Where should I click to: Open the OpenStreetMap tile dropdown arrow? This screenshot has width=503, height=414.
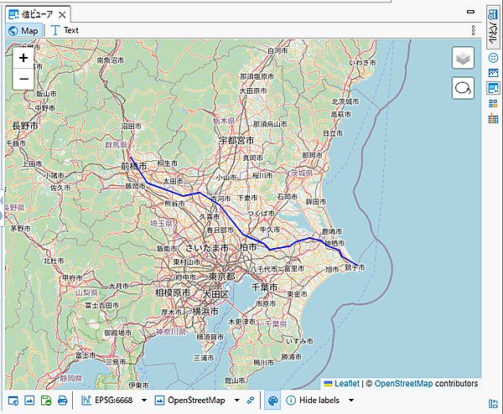pos(236,401)
